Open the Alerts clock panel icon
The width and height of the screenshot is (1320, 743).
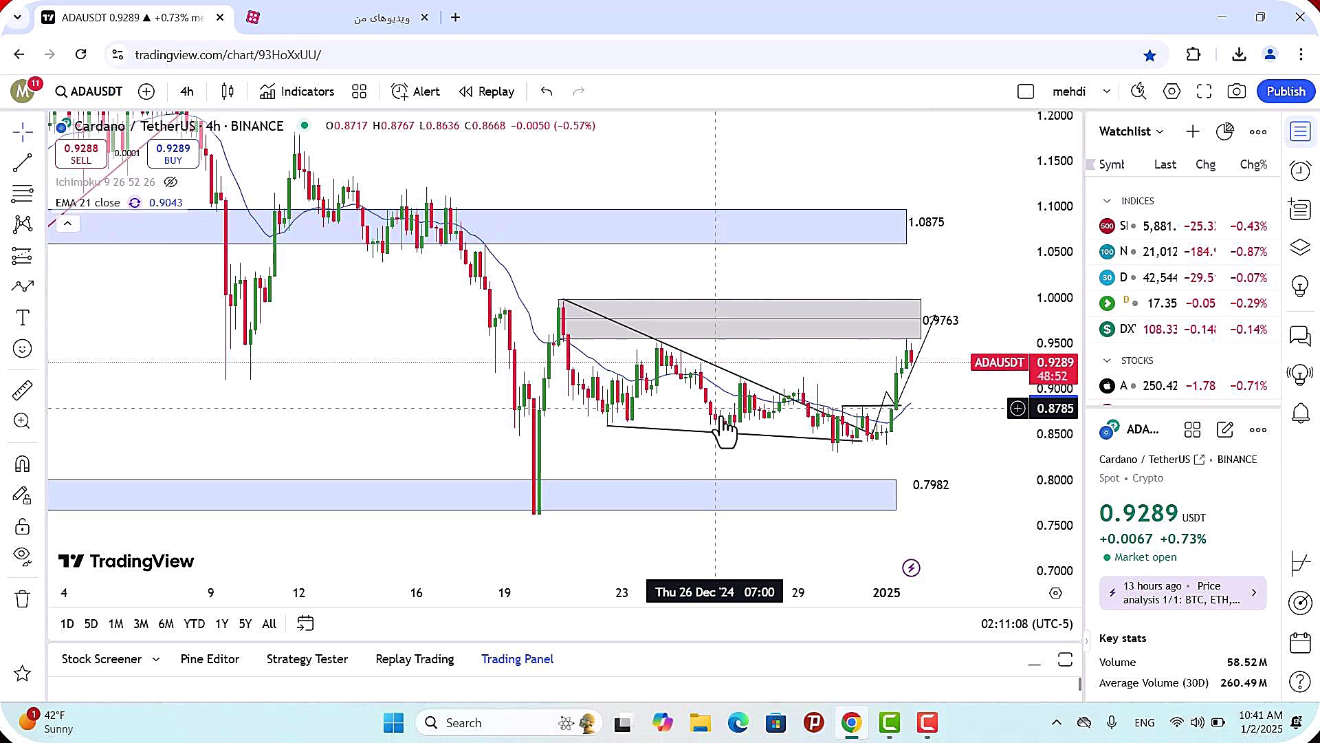[x=1300, y=170]
